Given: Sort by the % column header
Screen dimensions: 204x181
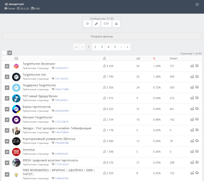Looking at the screenshot, I should coord(154,58).
